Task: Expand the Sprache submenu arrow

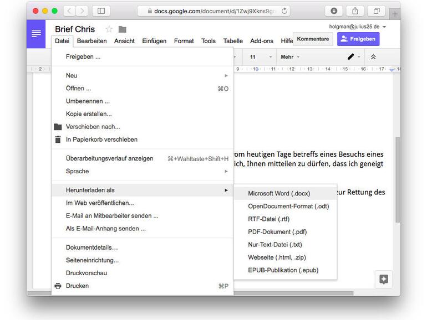Action: click(x=226, y=171)
